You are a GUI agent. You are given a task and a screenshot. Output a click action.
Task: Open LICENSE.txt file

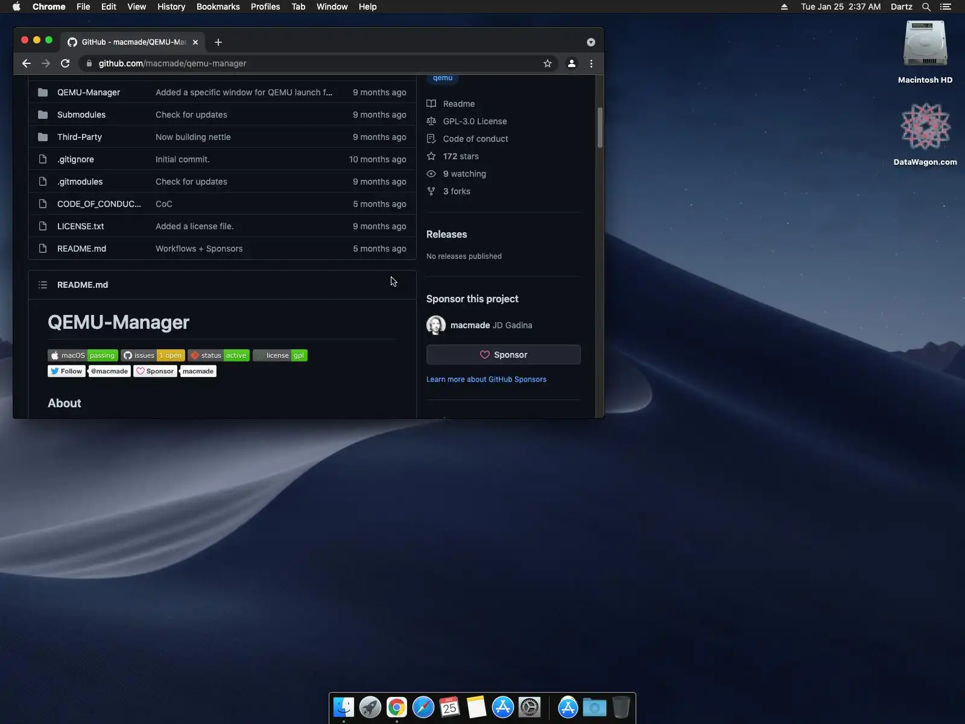coord(80,226)
